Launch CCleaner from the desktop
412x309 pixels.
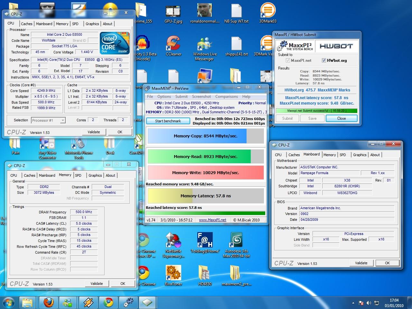click(173, 46)
